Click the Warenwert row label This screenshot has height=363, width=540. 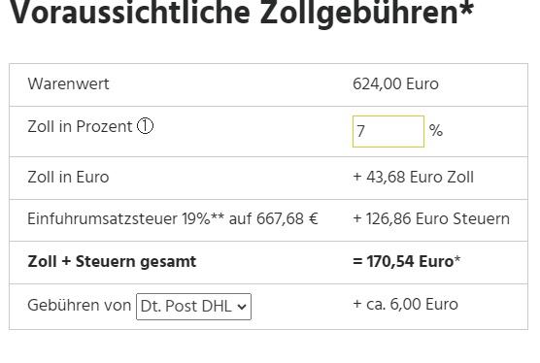[x=68, y=83]
